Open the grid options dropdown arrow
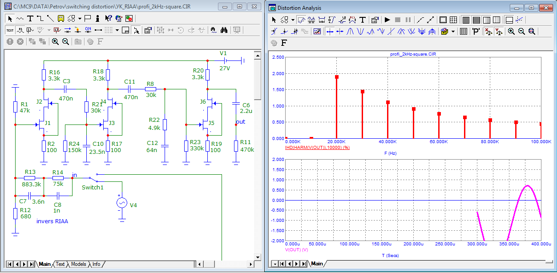This screenshot has height=273, width=557. click(117, 30)
